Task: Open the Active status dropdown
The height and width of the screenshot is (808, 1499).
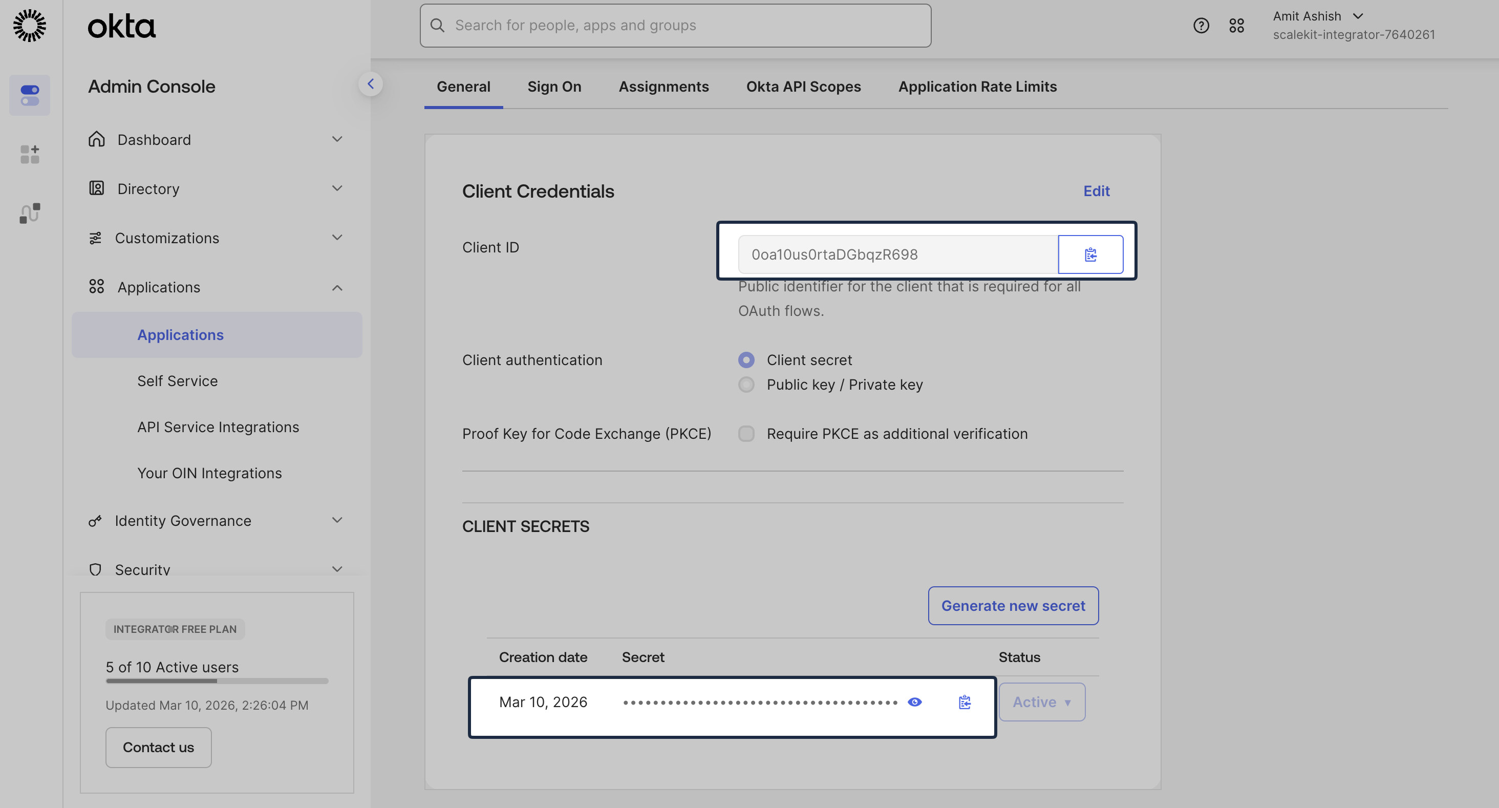Action: tap(1042, 701)
